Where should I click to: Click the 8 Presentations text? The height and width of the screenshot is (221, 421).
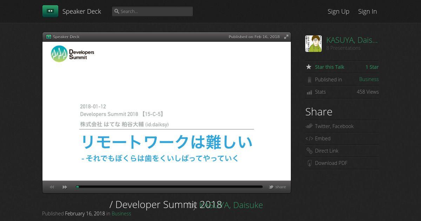tap(343, 48)
